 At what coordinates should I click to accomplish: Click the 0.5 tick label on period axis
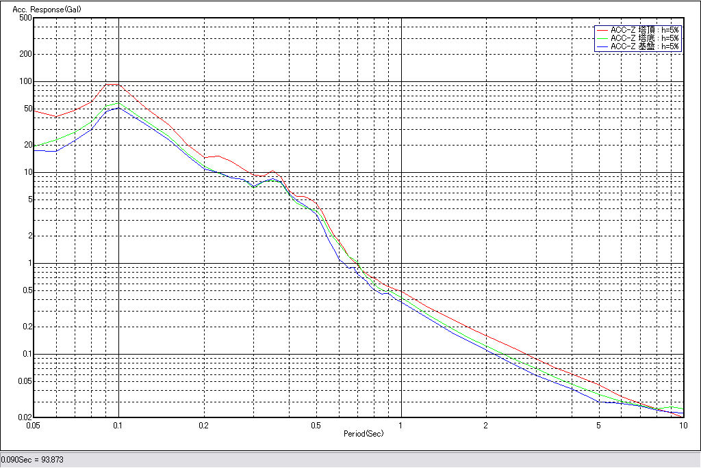316,425
